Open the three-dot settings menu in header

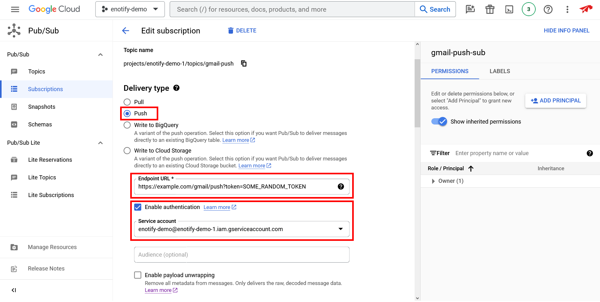point(567,9)
